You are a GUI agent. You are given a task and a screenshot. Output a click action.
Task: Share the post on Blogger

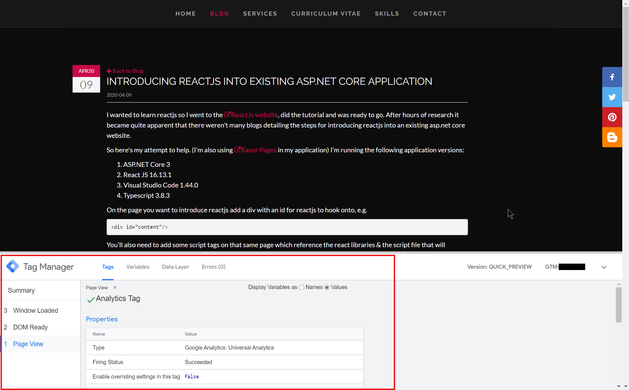612,137
